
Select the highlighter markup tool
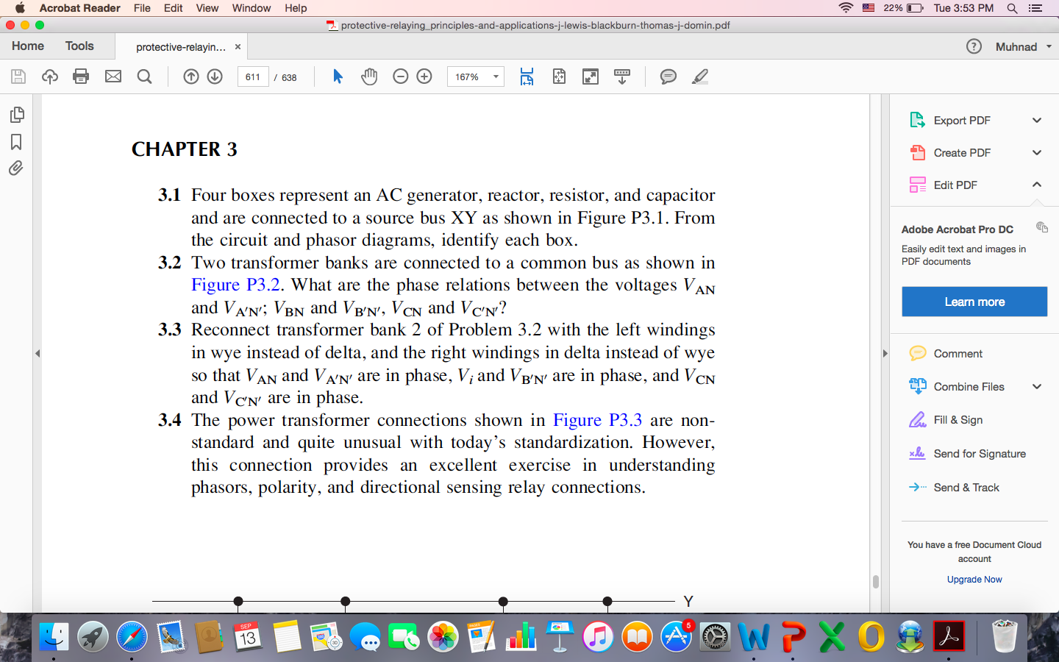coord(699,76)
